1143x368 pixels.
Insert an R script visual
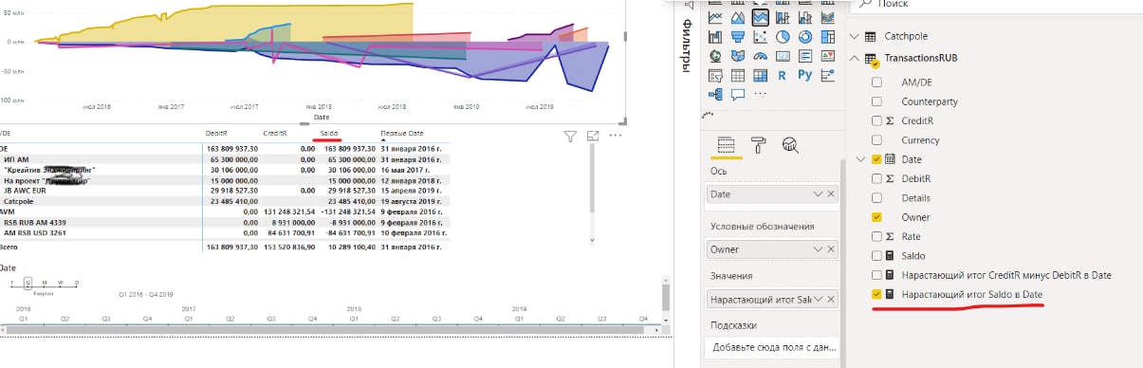[x=783, y=76]
